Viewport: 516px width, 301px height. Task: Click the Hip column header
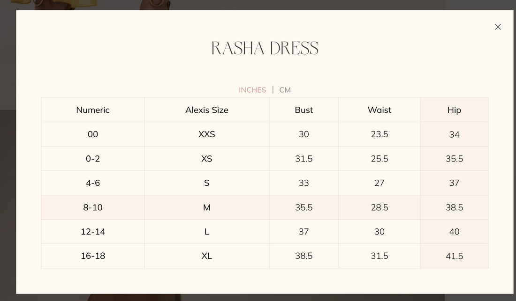tap(454, 110)
